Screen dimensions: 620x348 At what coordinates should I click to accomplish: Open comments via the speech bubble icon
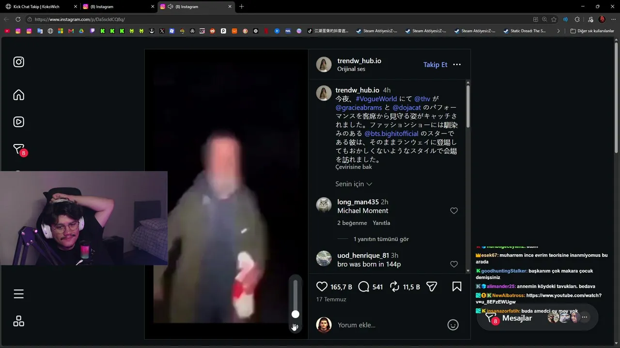point(364,287)
